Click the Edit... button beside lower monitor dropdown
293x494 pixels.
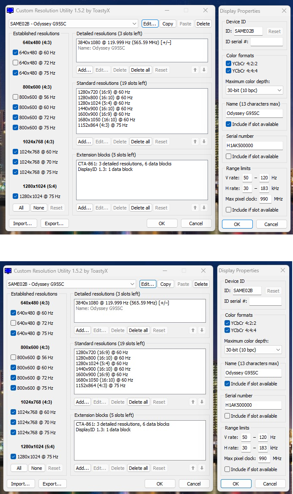148,284
